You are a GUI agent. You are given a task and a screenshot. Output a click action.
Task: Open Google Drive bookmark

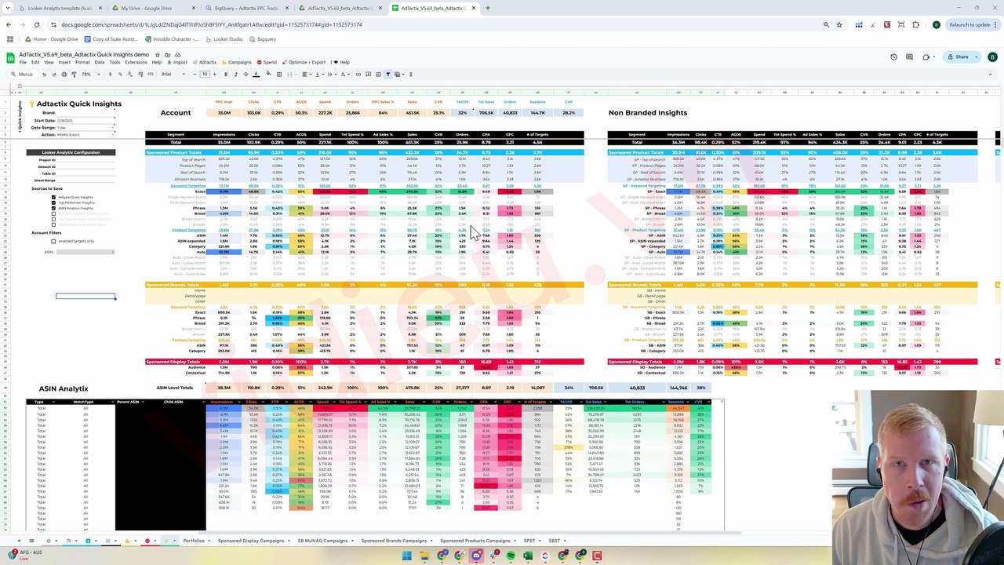click(x=52, y=39)
